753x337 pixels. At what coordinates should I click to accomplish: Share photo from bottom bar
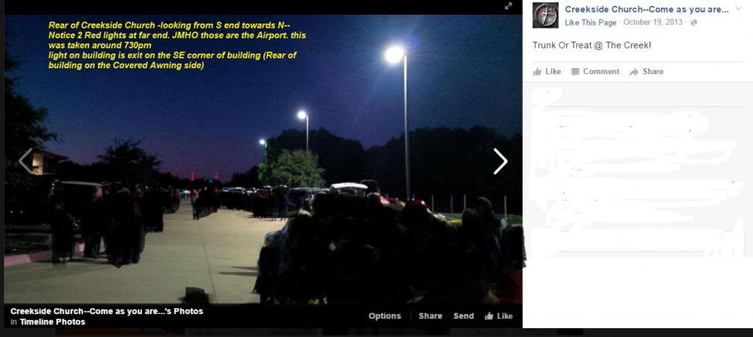(430, 316)
